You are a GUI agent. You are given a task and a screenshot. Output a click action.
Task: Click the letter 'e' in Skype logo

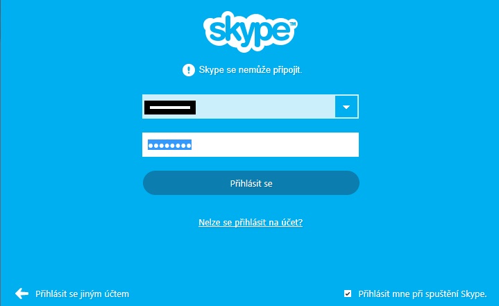[x=281, y=31]
